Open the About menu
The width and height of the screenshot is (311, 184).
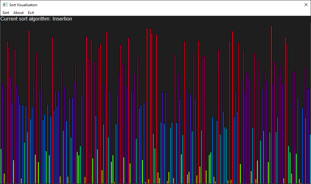click(18, 13)
